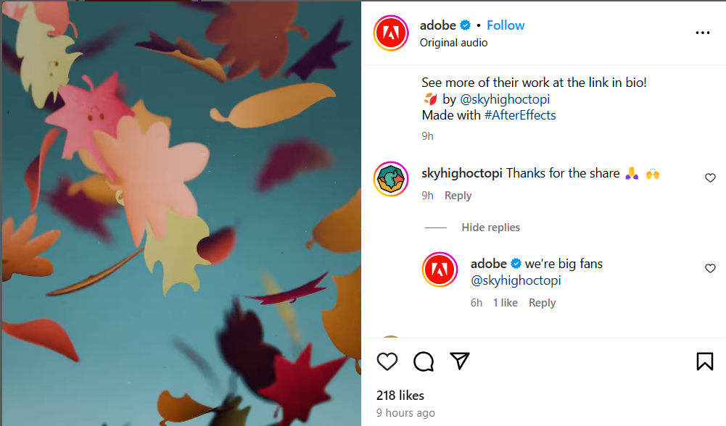Screen dimensions: 726x426
Task: View skyhighoctopi's comment avatar
Action: pos(391,179)
